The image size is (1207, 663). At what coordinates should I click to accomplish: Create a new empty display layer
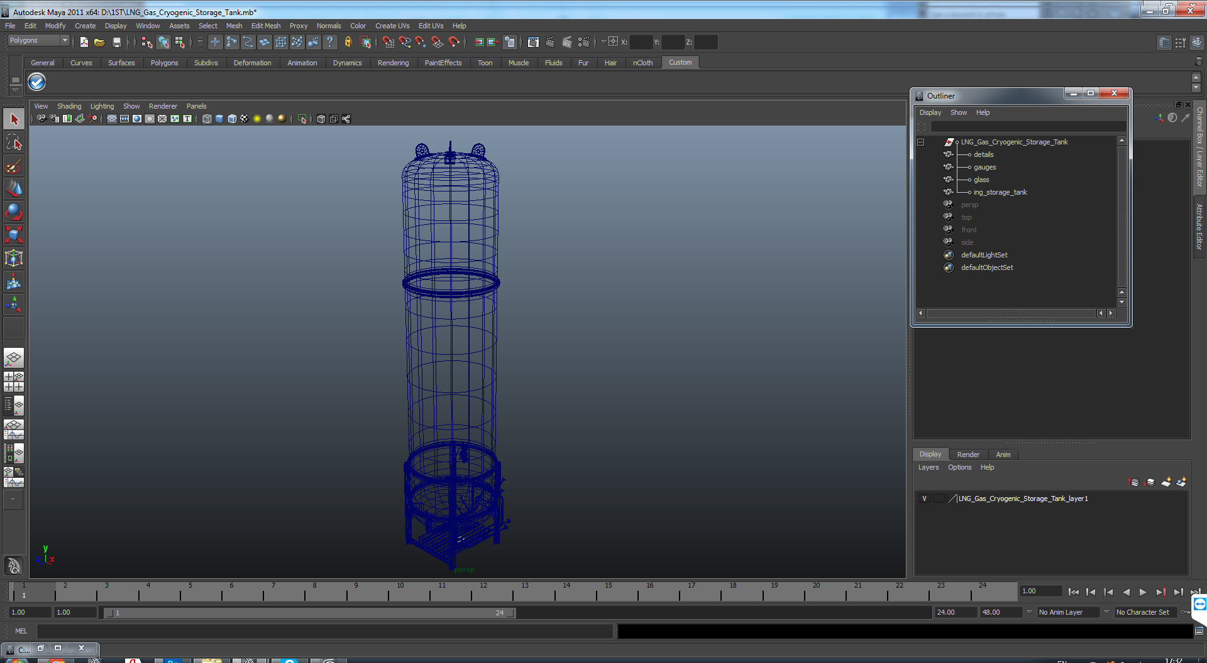coord(1166,482)
